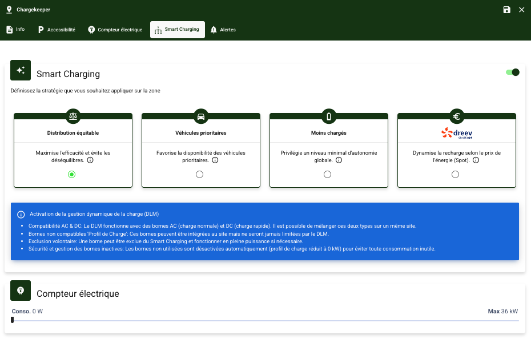This screenshot has width=531, height=355.
Task: Click the euro symbol icon
Action: pos(456,116)
